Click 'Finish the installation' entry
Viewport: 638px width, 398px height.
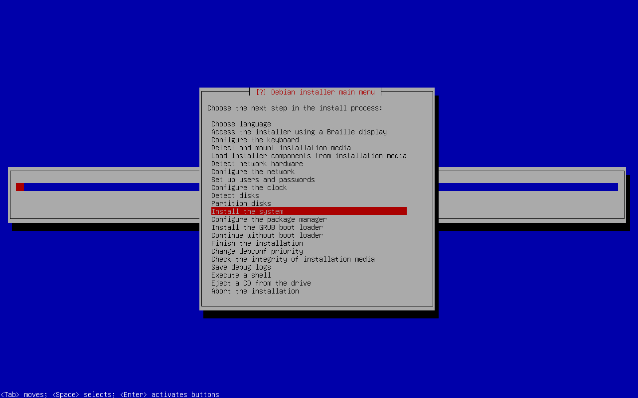coord(257,243)
